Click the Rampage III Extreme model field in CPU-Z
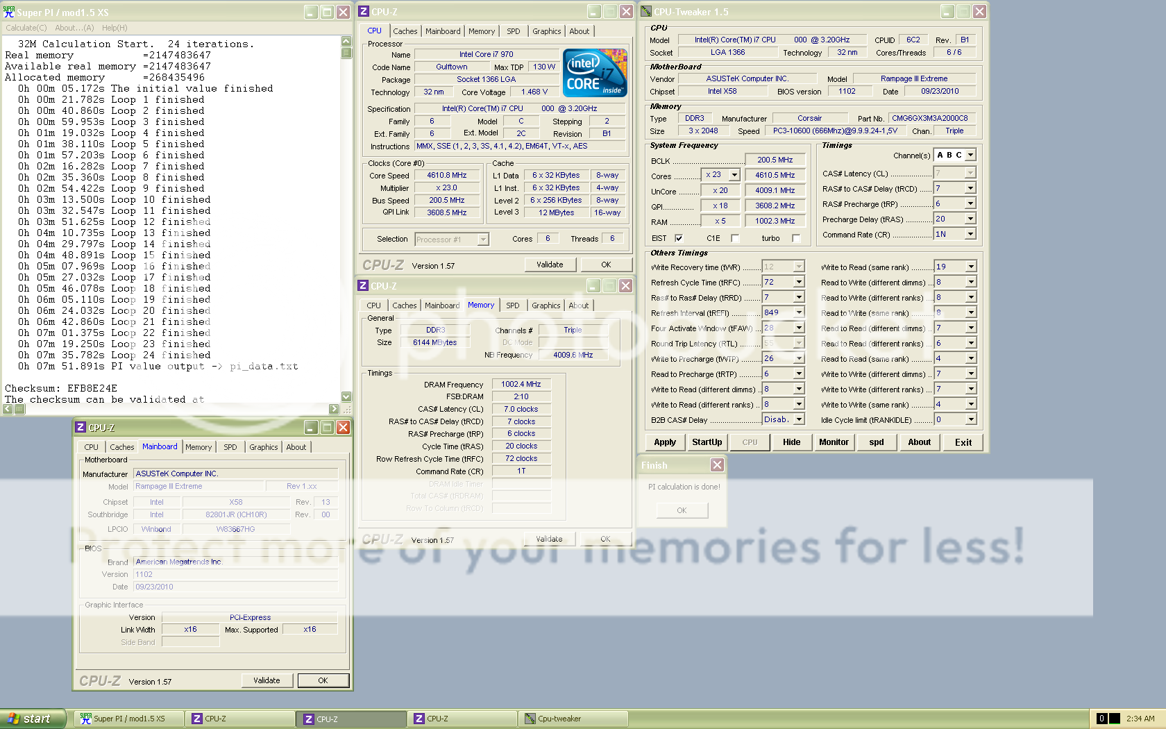 coord(199,486)
